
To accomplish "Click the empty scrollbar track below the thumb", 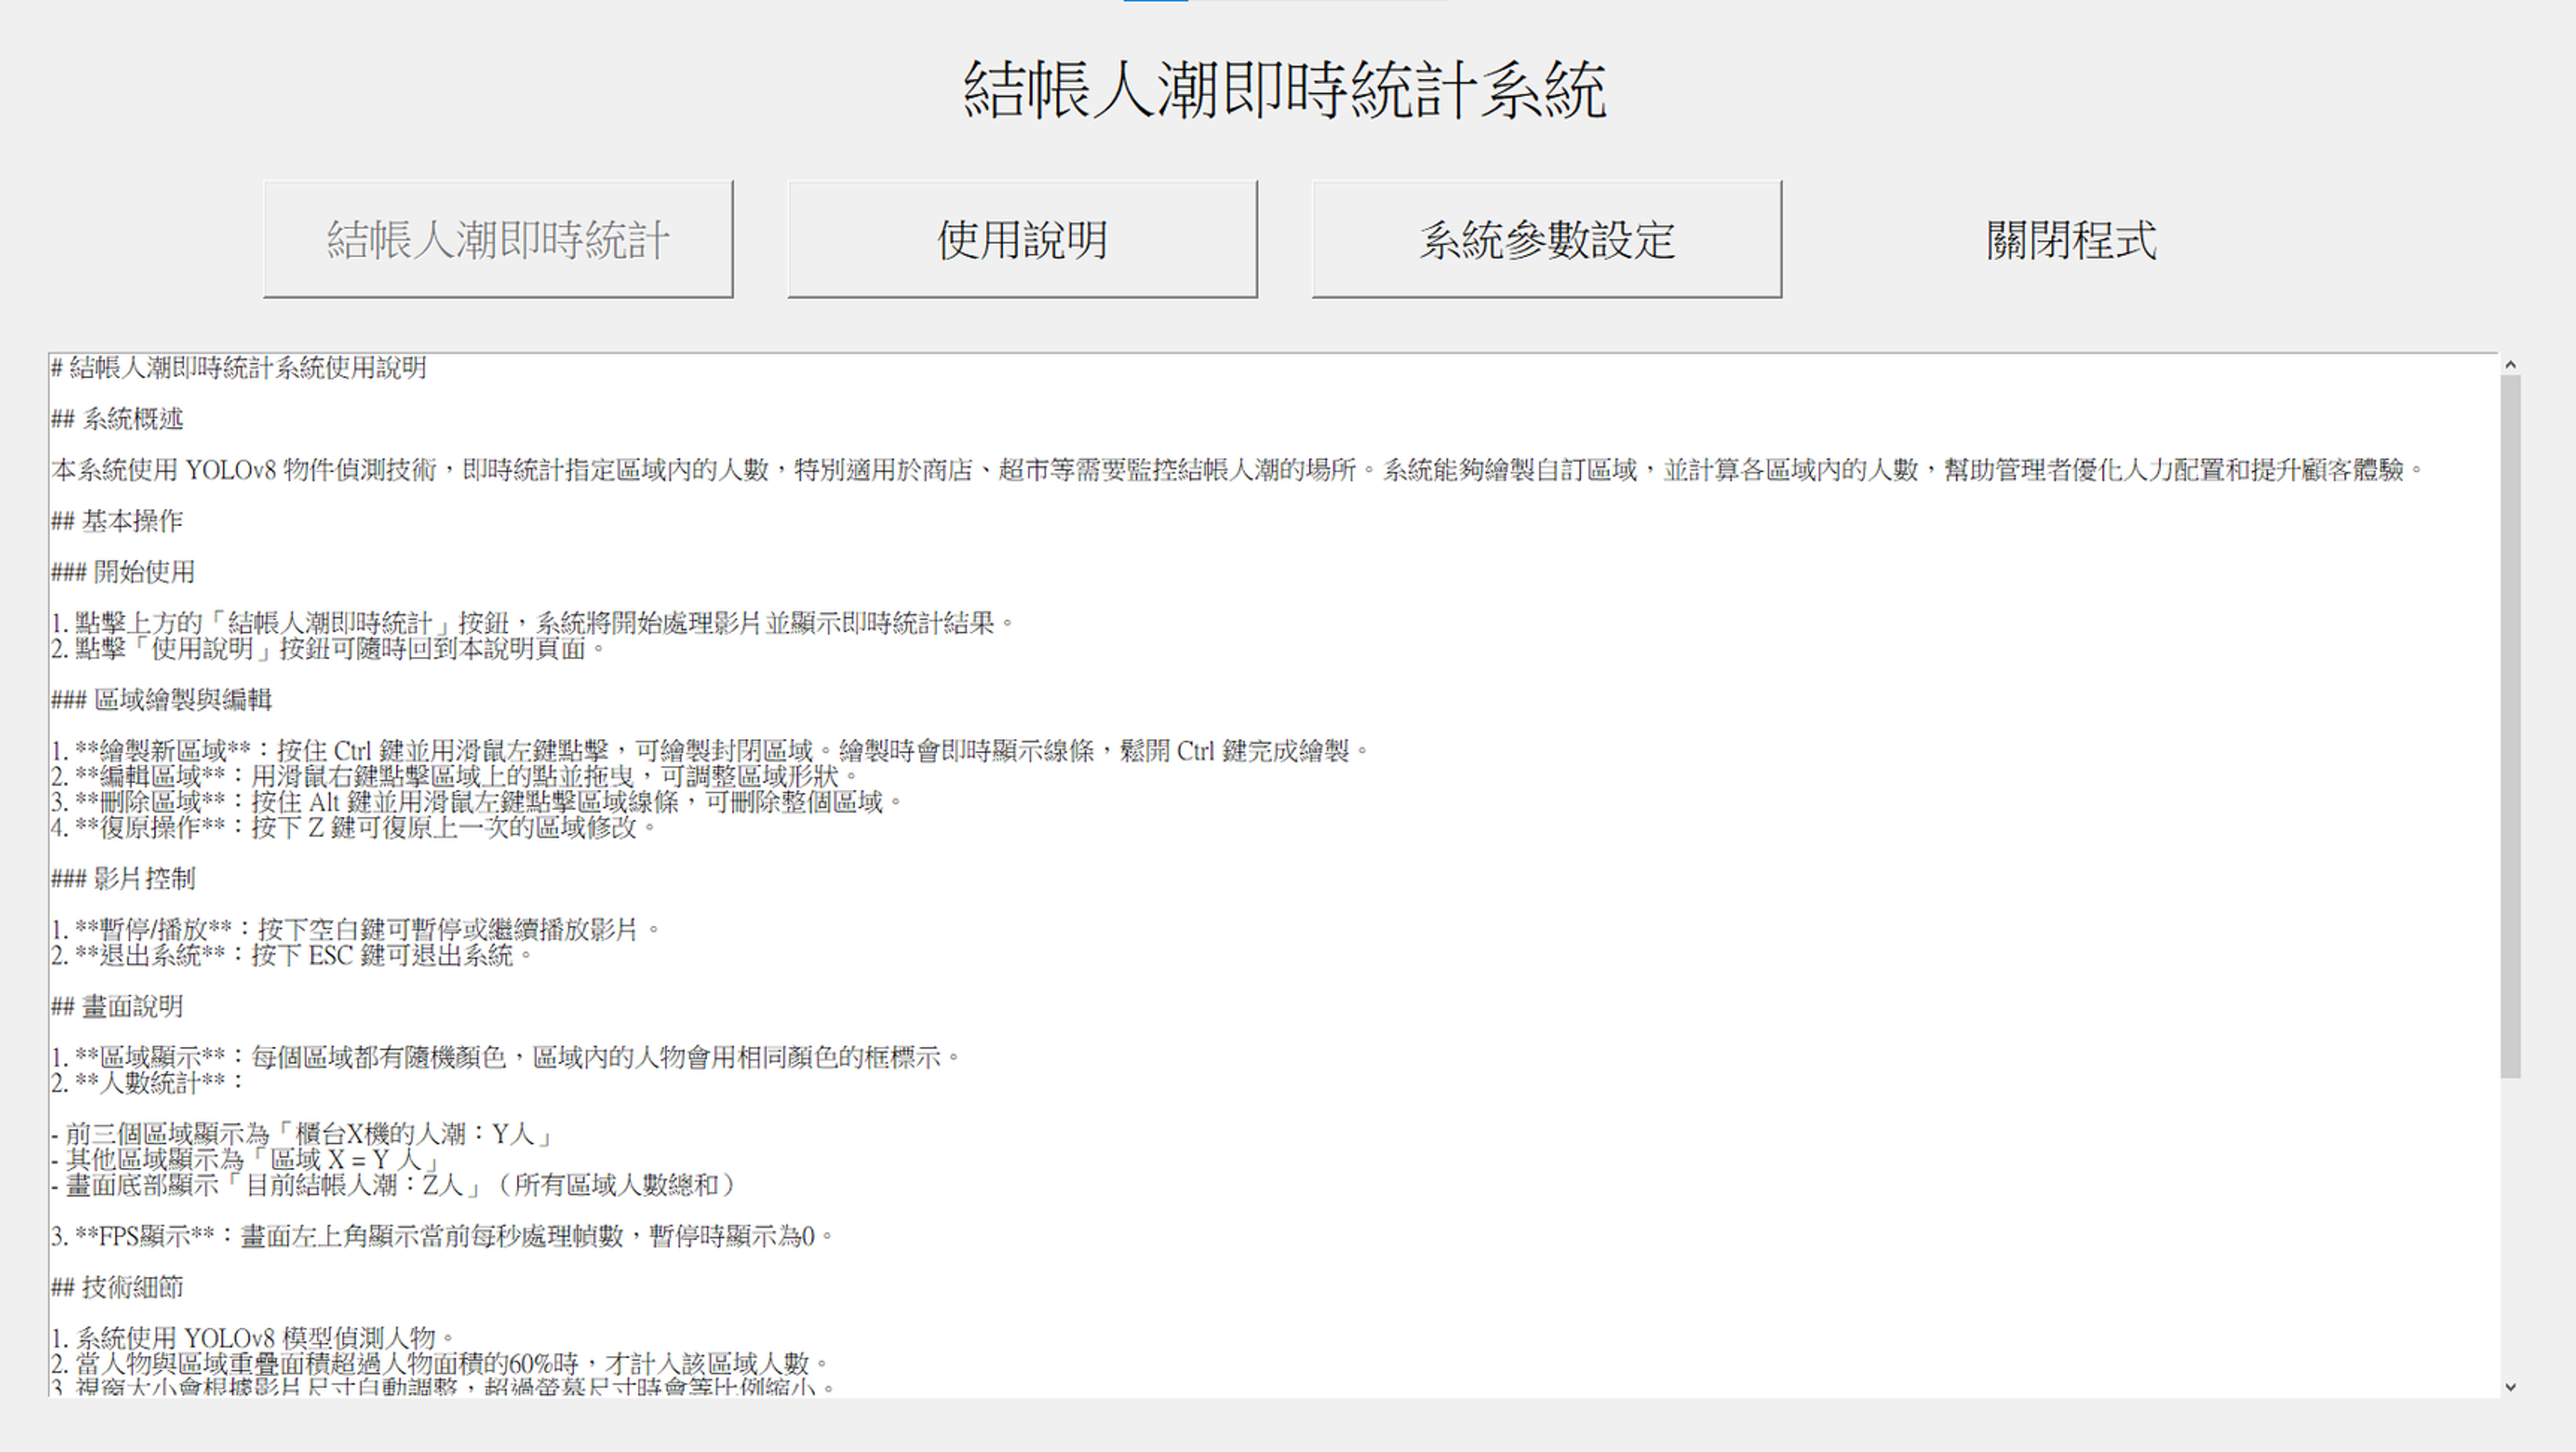I will (2510, 1230).
